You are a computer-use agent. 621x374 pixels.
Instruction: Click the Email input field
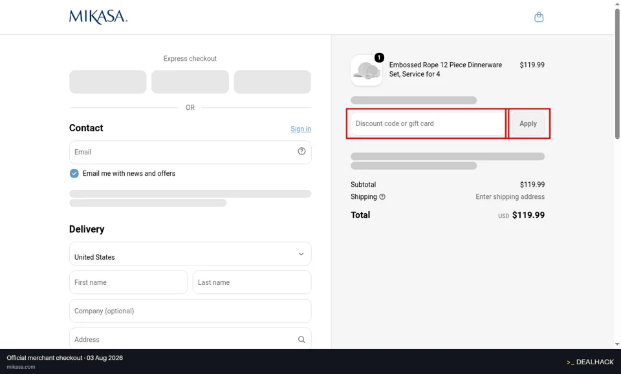point(190,152)
